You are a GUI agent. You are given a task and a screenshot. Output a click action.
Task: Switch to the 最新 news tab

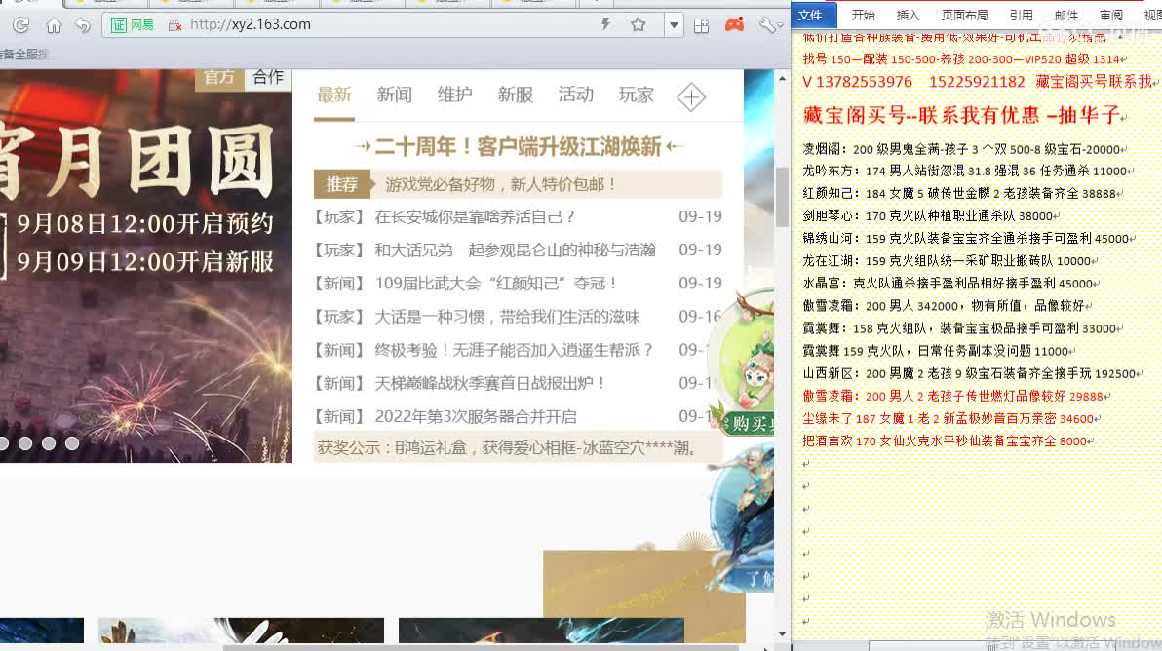point(333,95)
